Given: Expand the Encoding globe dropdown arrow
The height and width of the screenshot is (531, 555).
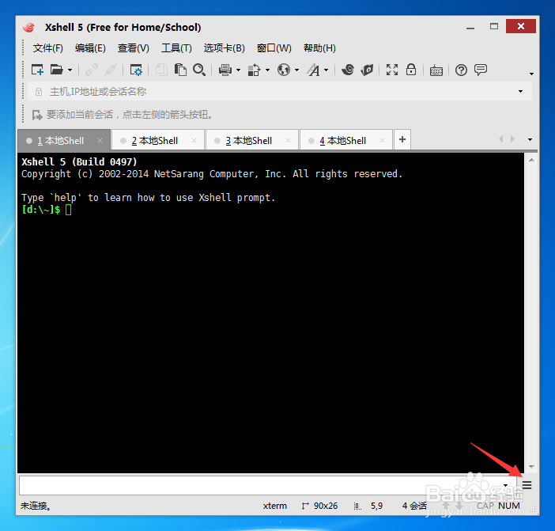Looking at the screenshot, I should pyautogui.click(x=296, y=70).
